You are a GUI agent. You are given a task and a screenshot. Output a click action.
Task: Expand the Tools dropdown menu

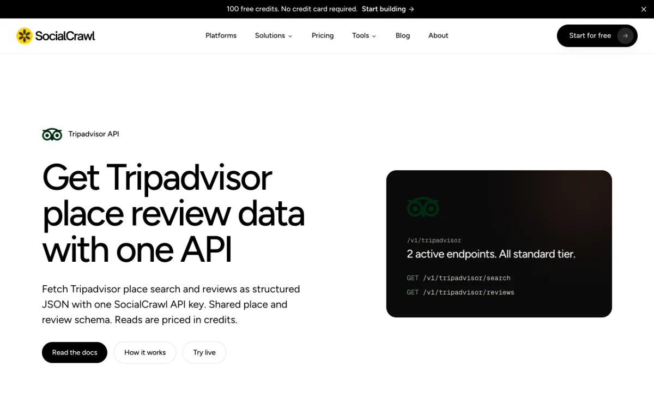point(364,36)
